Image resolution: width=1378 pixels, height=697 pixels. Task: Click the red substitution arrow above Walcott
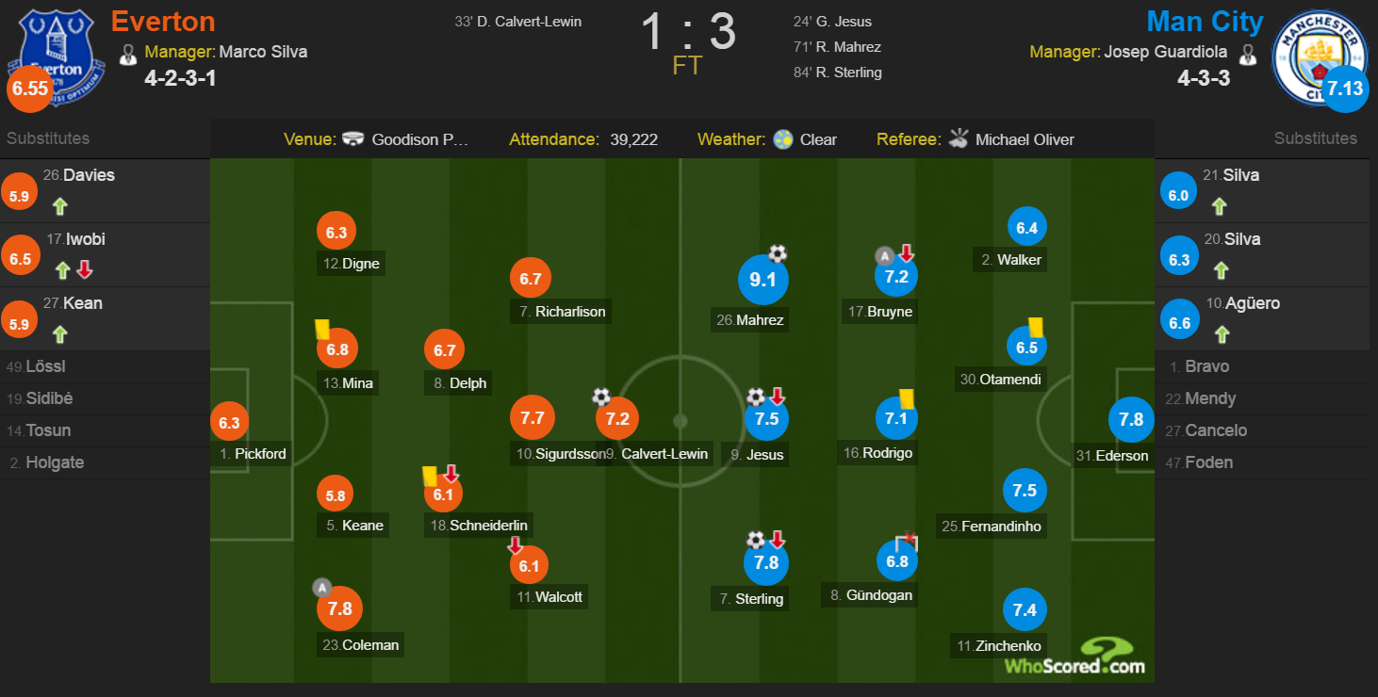516,545
